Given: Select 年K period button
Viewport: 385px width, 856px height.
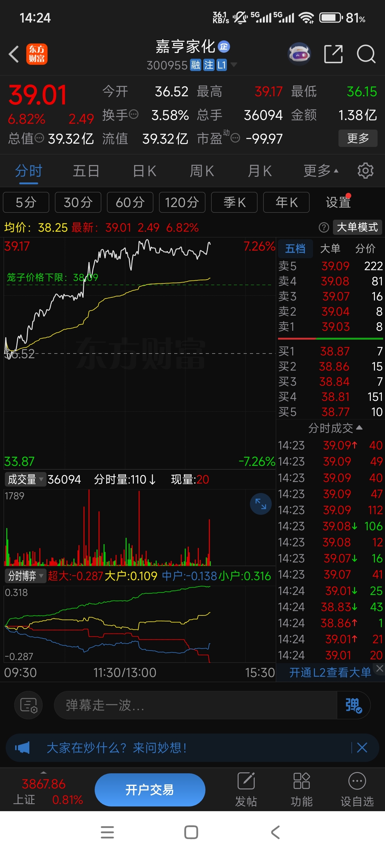Looking at the screenshot, I should click(x=286, y=202).
